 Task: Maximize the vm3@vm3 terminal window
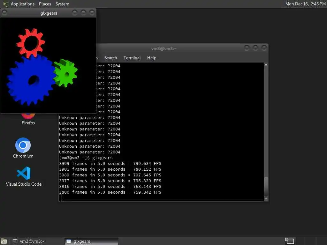255,48
